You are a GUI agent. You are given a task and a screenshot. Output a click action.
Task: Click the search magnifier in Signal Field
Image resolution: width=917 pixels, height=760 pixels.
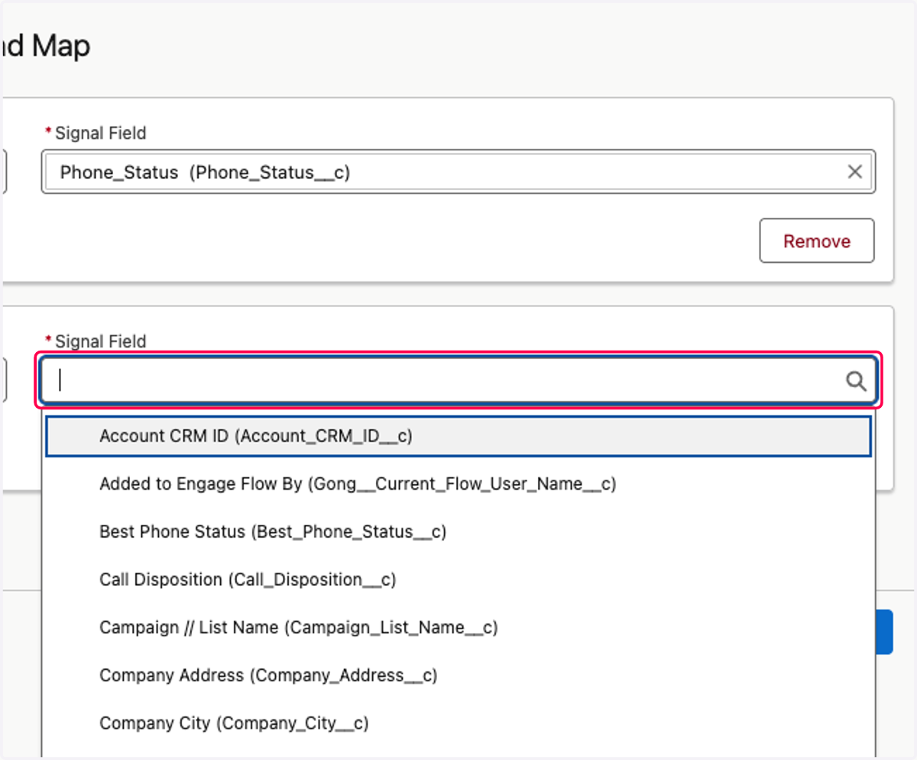click(x=856, y=380)
